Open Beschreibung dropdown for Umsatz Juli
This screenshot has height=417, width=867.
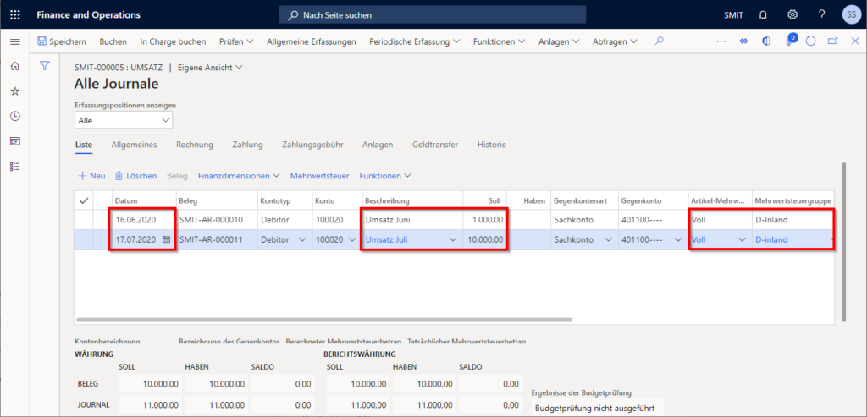pos(453,239)
